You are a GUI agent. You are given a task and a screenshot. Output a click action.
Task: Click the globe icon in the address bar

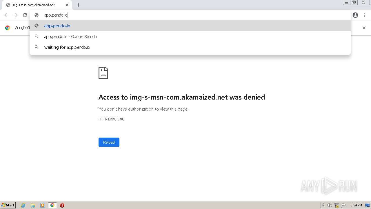(x=37, y=15)
